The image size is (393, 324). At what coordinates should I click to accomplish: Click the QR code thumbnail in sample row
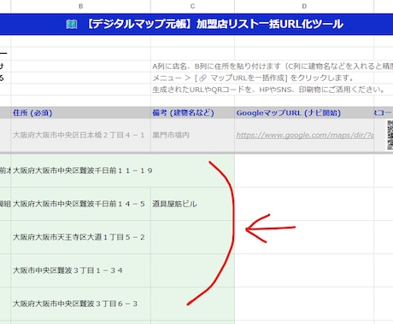tap(390, 136)
